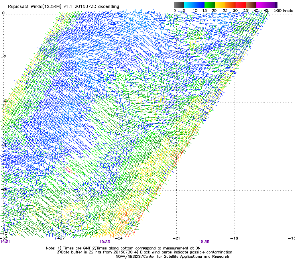This screenshot has width=295, height=259.
Task: Click the NOAA/NESDIS credit line
Action: (x=172, y=257)
